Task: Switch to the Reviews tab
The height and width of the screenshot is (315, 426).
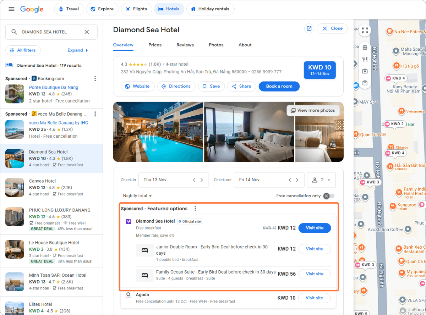Action: click(185, 45)
